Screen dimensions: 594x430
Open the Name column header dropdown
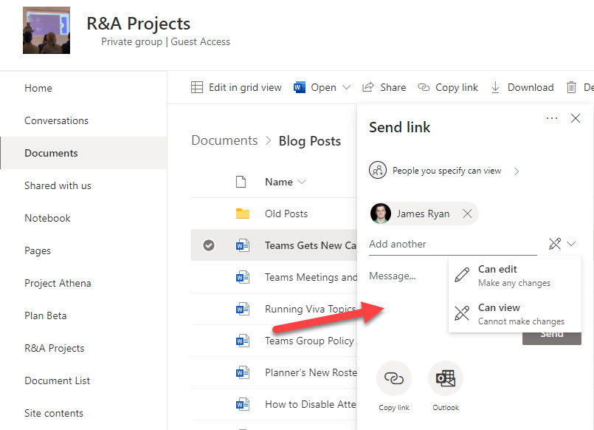coord(301,182)
